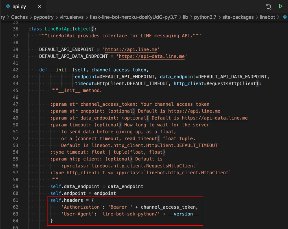The image size is (288, 229).
Task: Click the api.line.me URL in line 48 docstring
Action: [194, 111]
